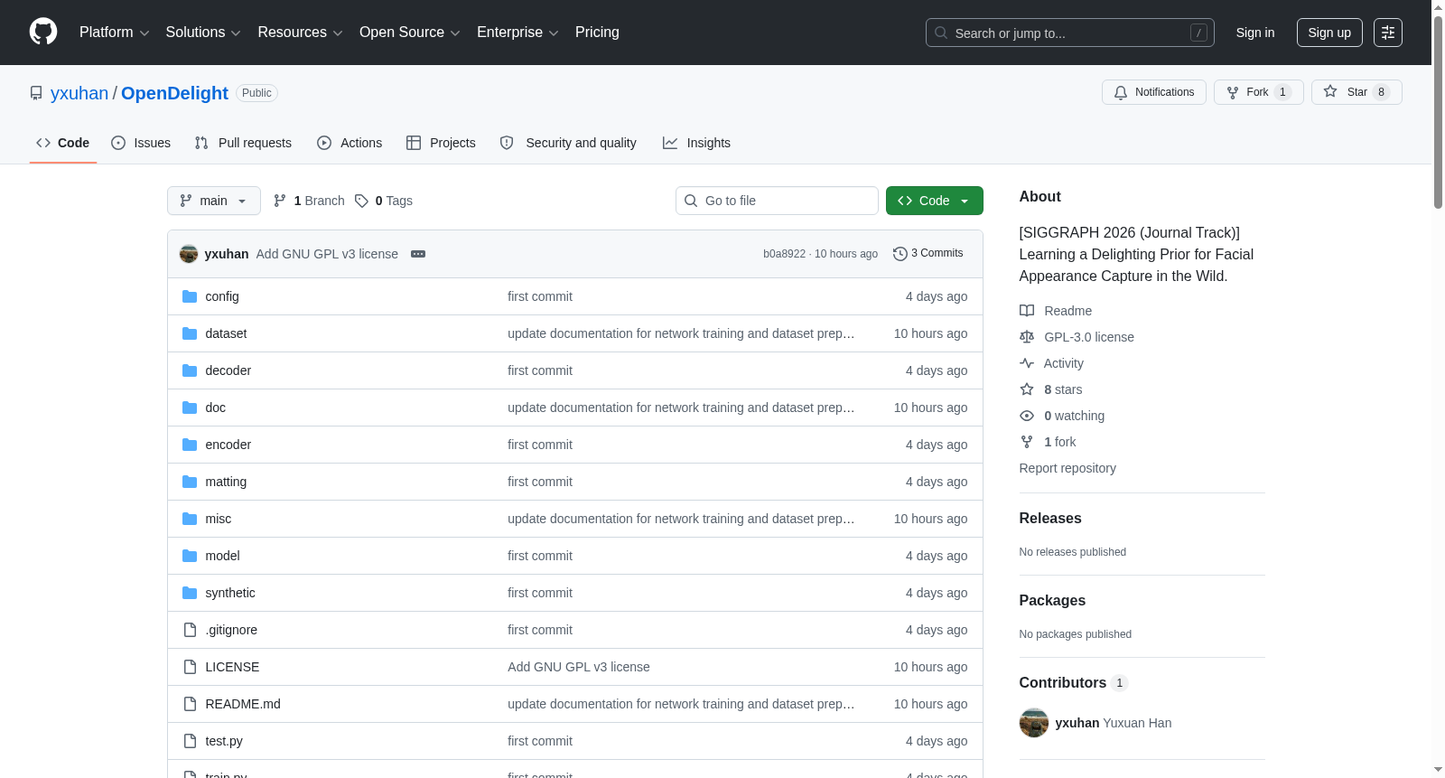Click the page vertical scrollbar

point(1438,112)
